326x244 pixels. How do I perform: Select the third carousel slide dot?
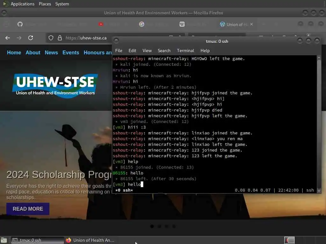pos(167,226)
